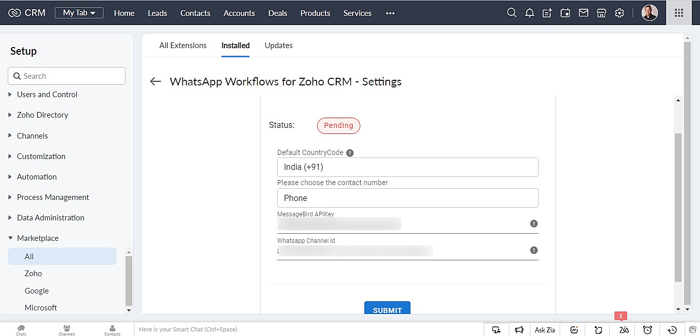Open the mail envelope icon

[x=583, y=13]
